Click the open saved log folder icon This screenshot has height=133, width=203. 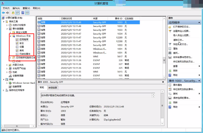(x=170, y=27)
